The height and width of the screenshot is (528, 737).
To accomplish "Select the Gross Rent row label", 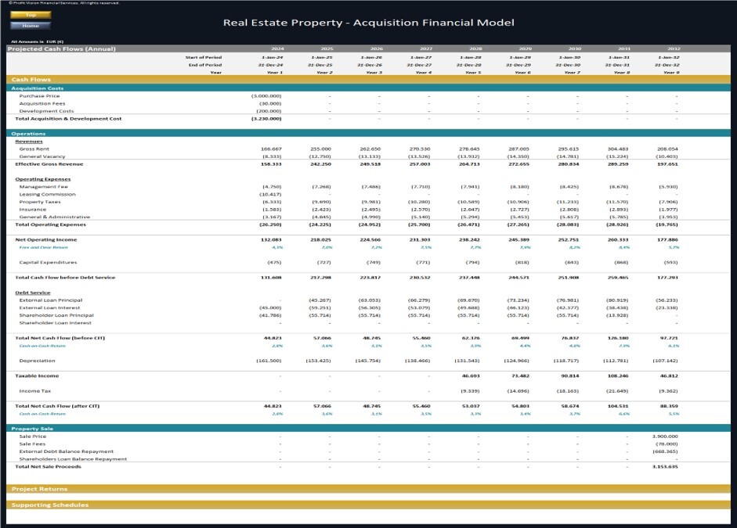I will pyautogui.click(x=34, y=149).
